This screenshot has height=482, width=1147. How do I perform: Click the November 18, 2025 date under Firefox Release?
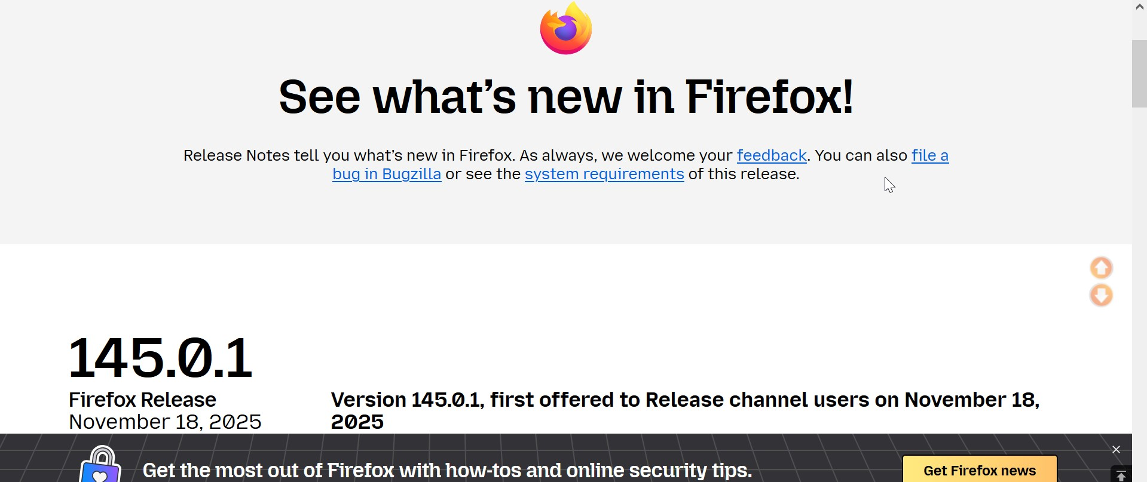click(165, 422)
